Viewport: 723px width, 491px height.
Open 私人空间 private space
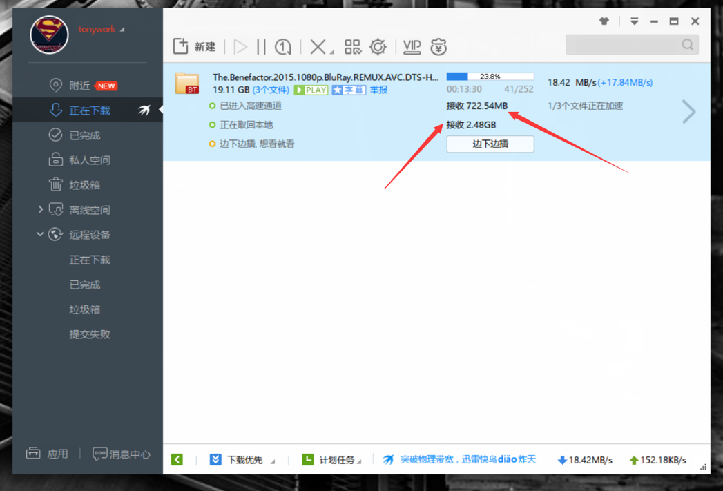[79, 160]
